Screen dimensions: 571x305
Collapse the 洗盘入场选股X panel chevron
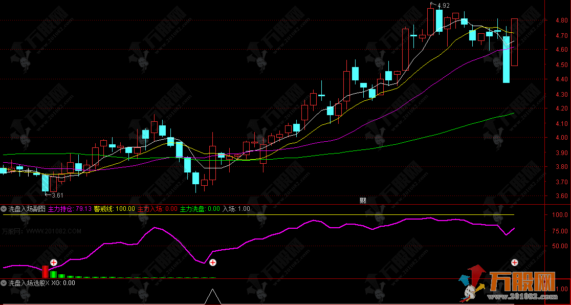pyautogui.click(x=4, y=282)
